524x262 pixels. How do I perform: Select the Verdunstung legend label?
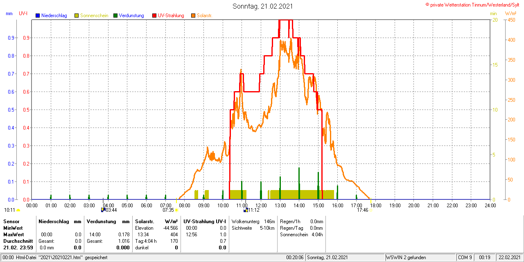click(131, 16)
